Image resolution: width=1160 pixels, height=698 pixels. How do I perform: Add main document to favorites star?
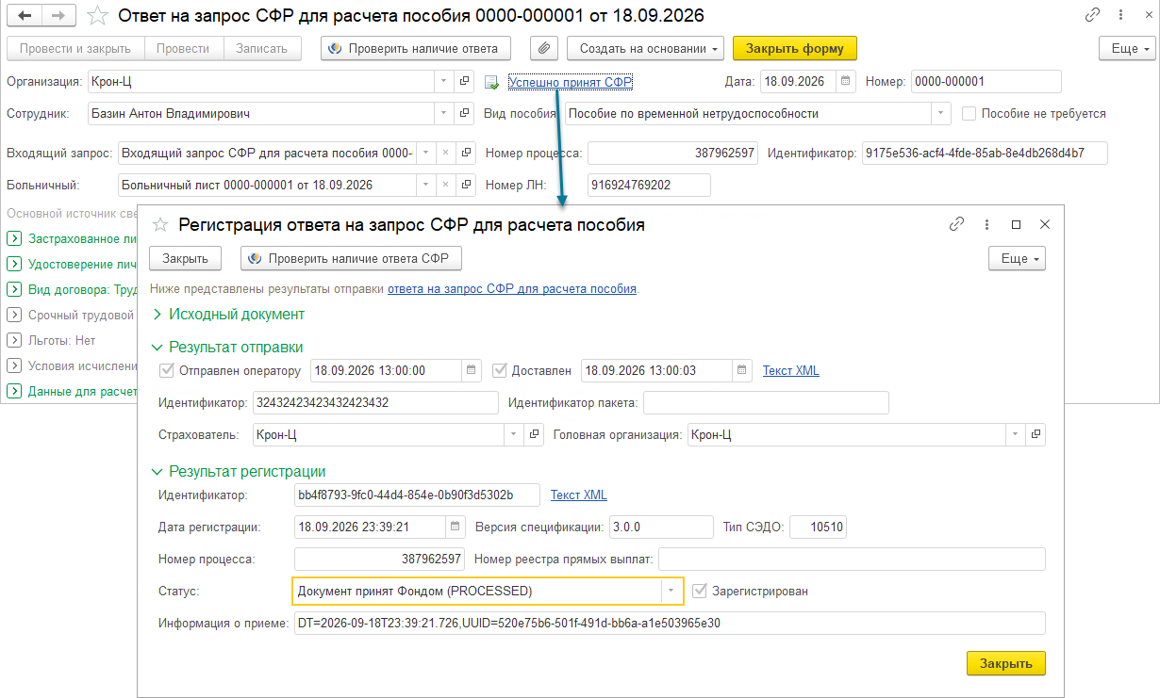tap(96, 16)
